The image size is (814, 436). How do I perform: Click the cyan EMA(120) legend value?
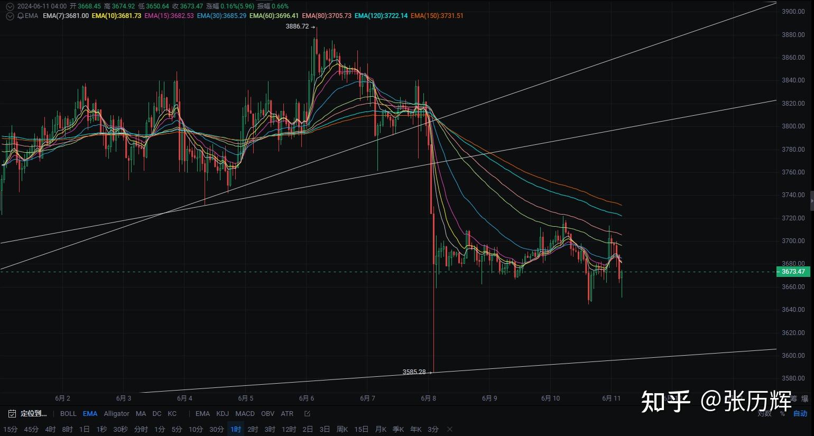click(x=381, y=16)
